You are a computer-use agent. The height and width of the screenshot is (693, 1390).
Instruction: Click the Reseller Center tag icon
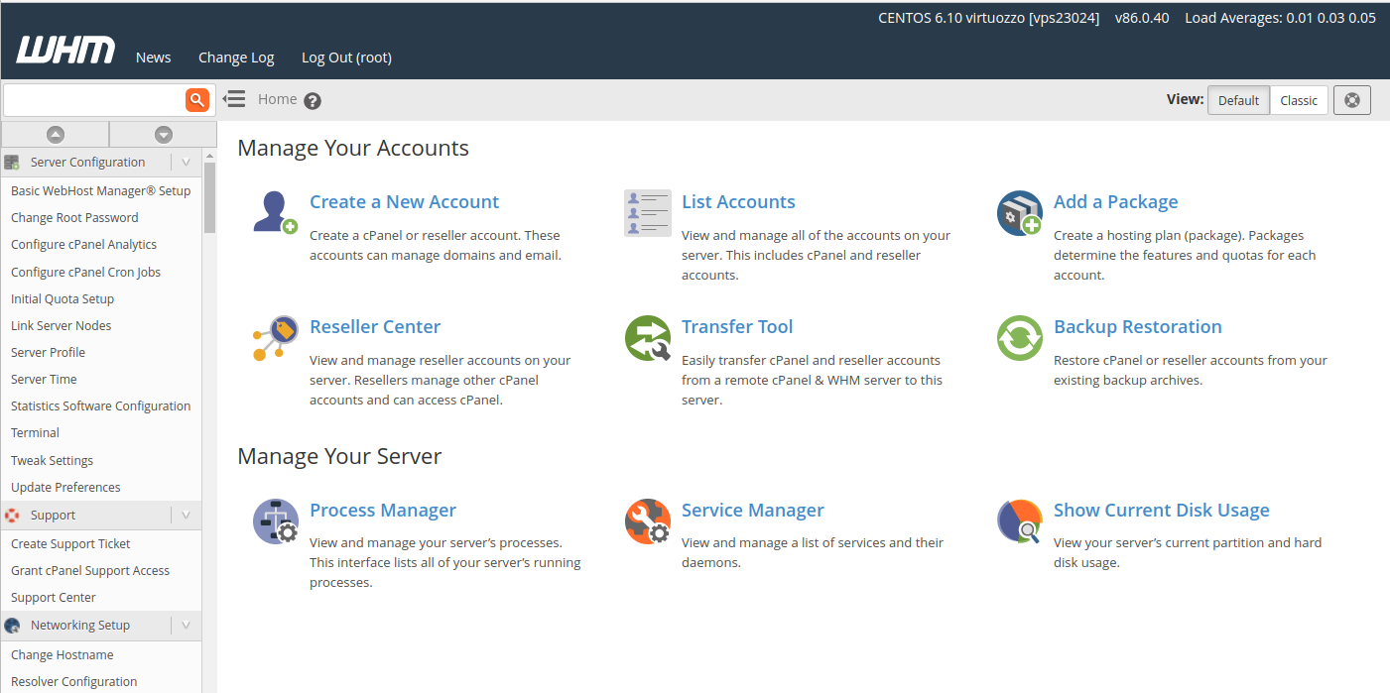click(275, 338)
